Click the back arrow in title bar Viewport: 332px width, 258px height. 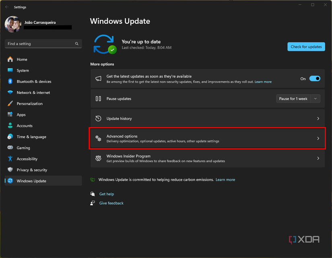[7, 7]
